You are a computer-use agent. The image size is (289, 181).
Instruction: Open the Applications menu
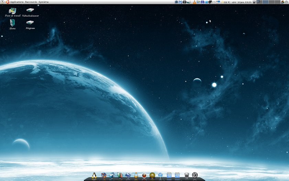17,2
